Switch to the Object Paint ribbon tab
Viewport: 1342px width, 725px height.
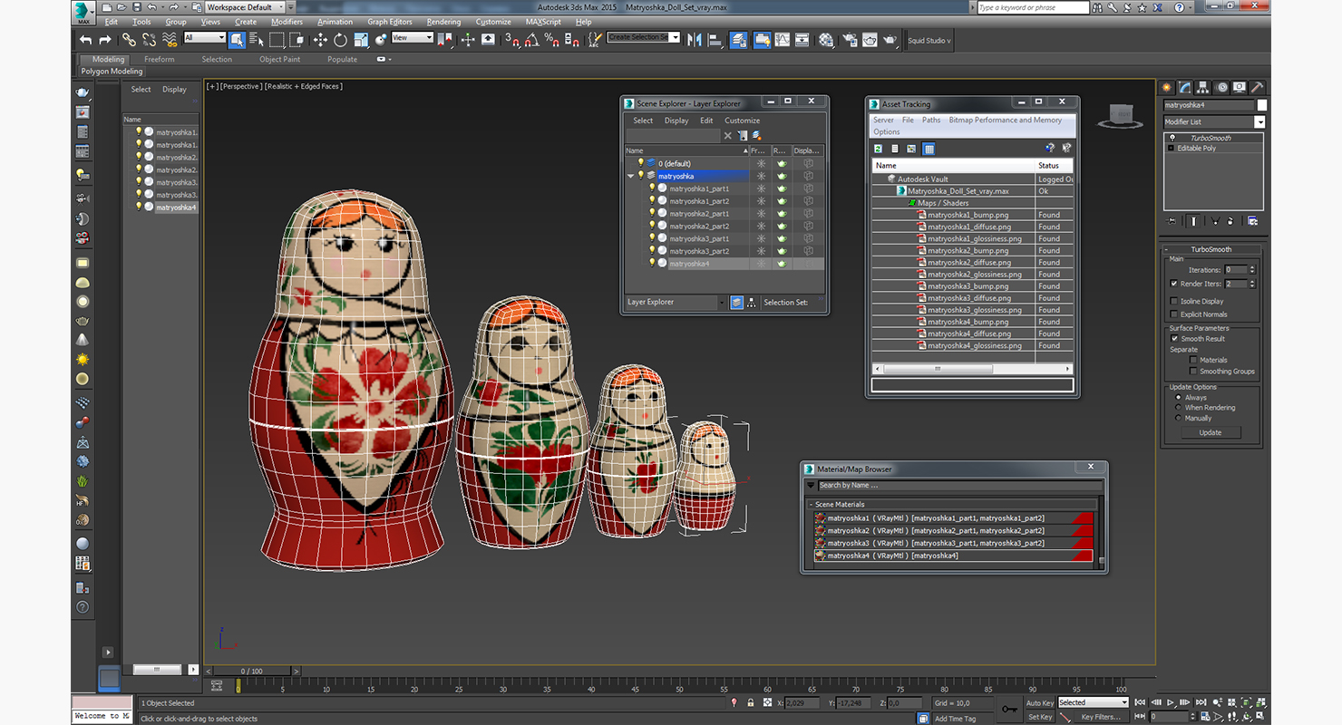pyautogui.click(x=279, y=60)
